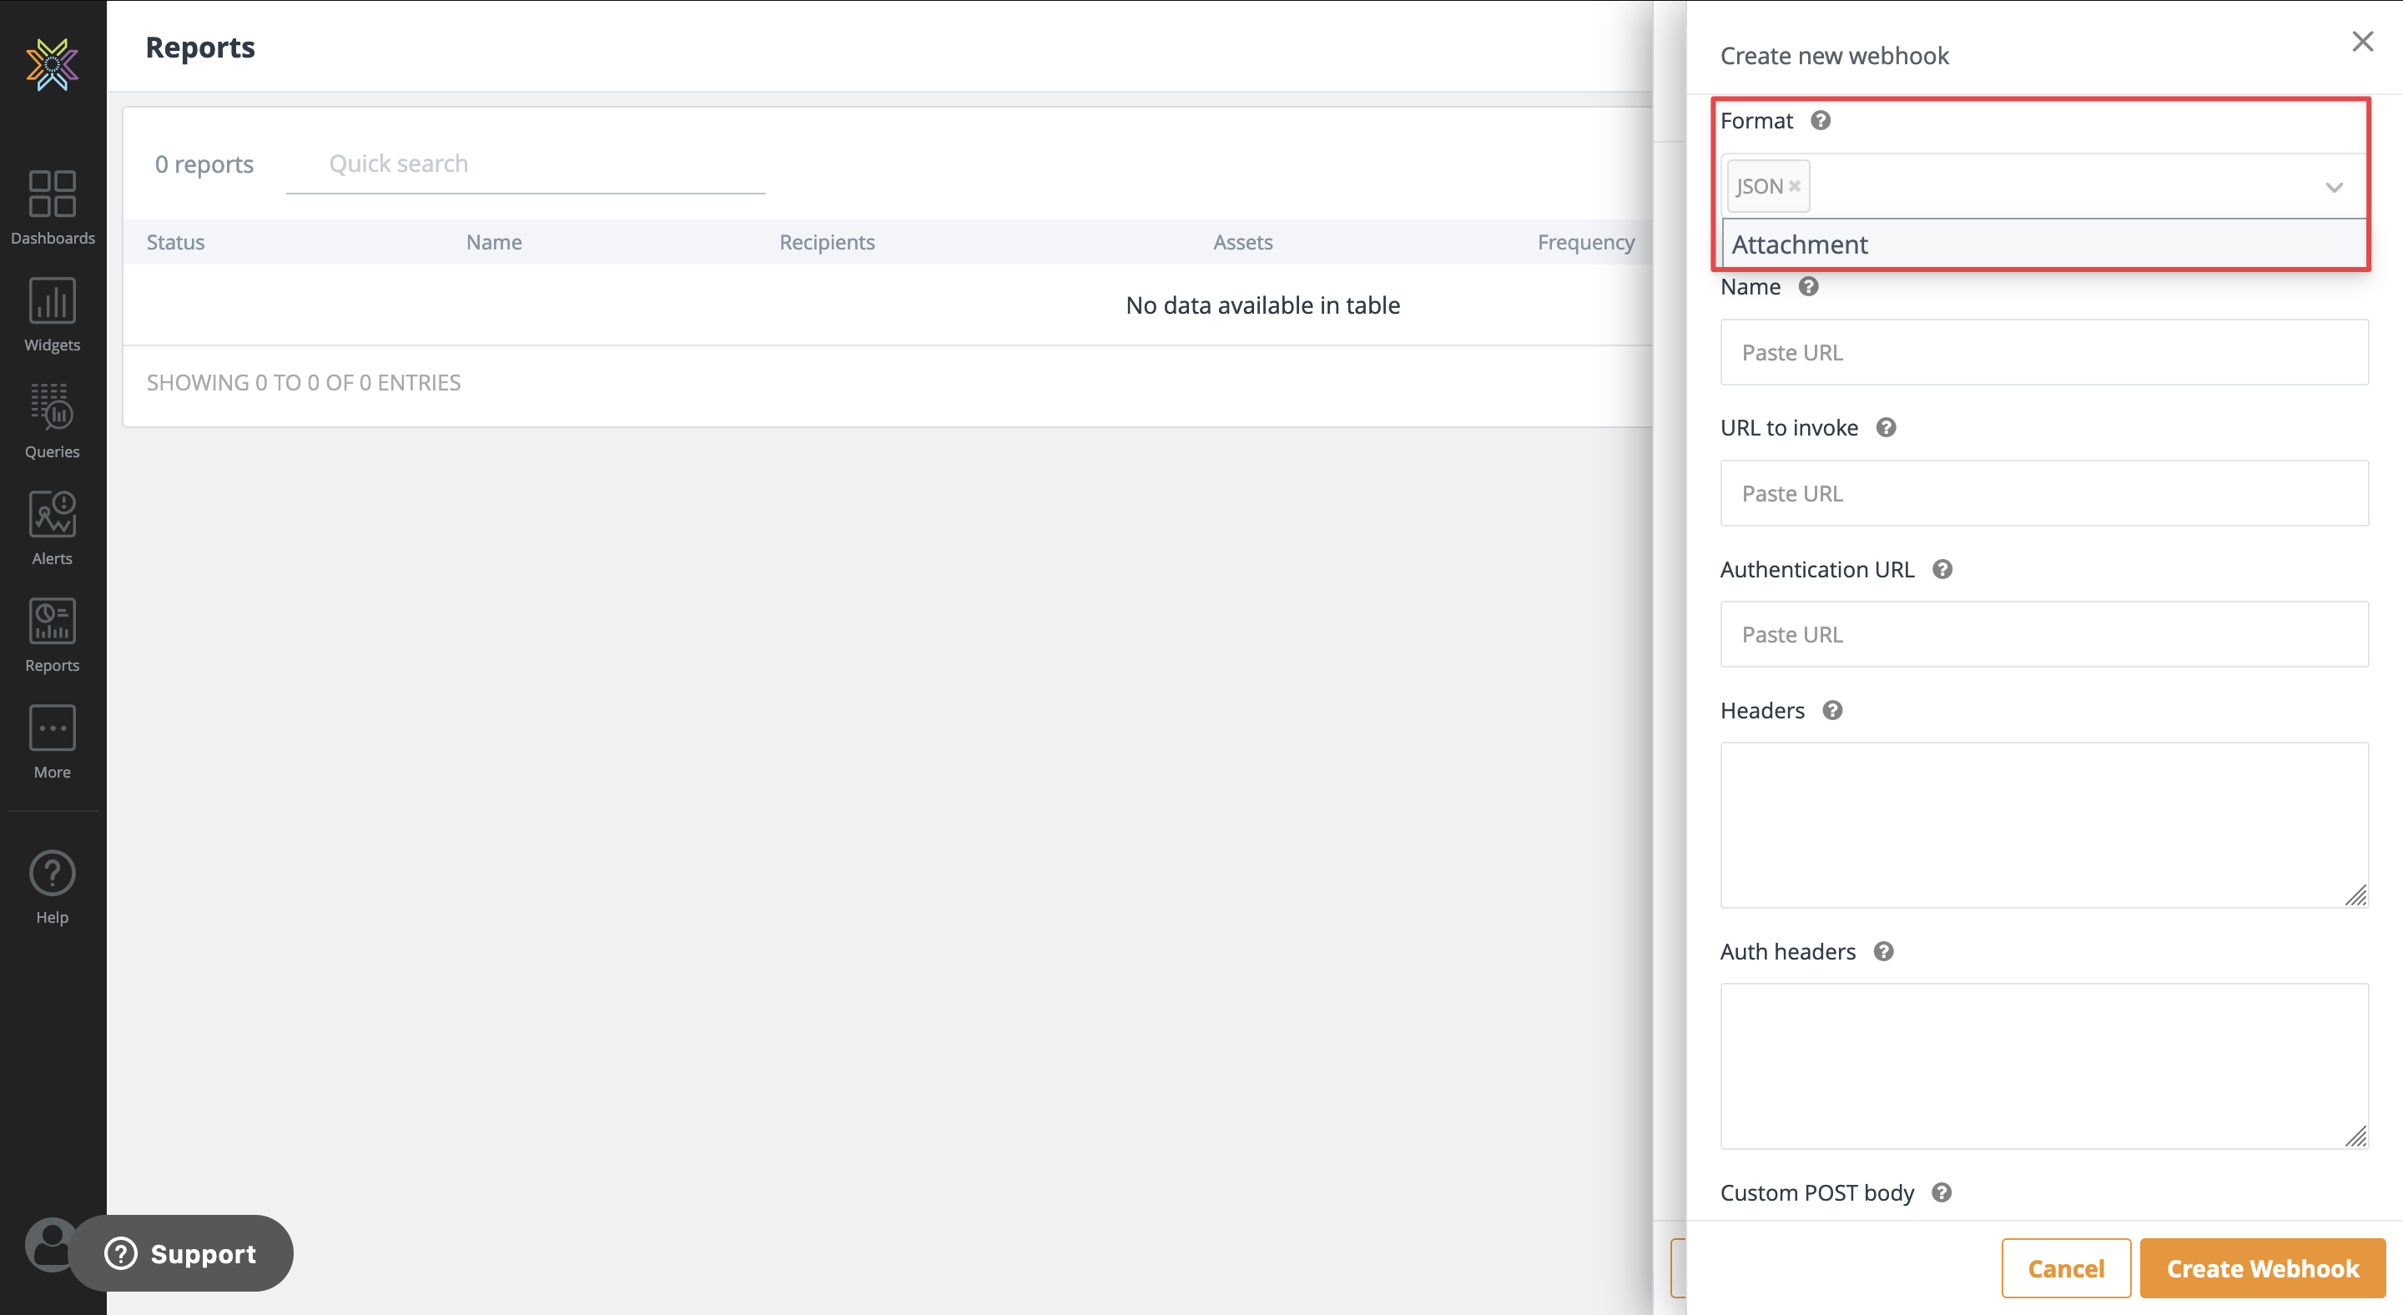
Task: Open the More menu icon
Action: (53, 728)
